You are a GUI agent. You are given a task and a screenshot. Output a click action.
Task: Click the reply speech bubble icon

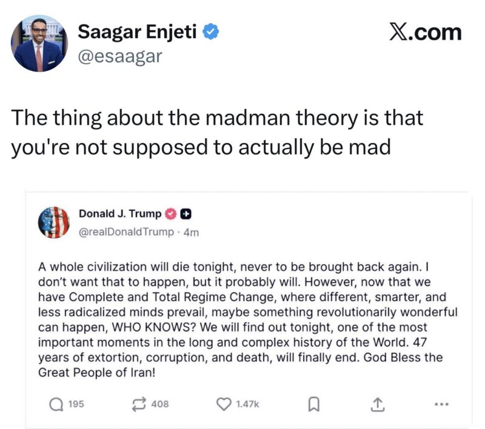pyautogui.click(x=55, y=404)
